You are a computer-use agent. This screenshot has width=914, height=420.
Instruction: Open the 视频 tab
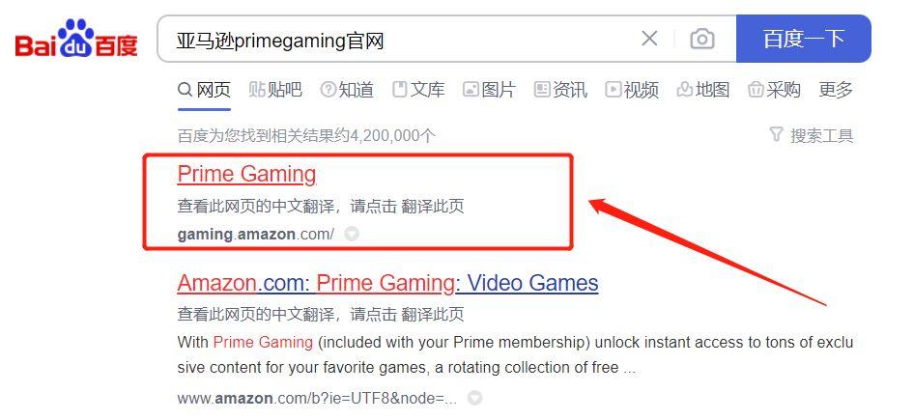pos(632,90)
